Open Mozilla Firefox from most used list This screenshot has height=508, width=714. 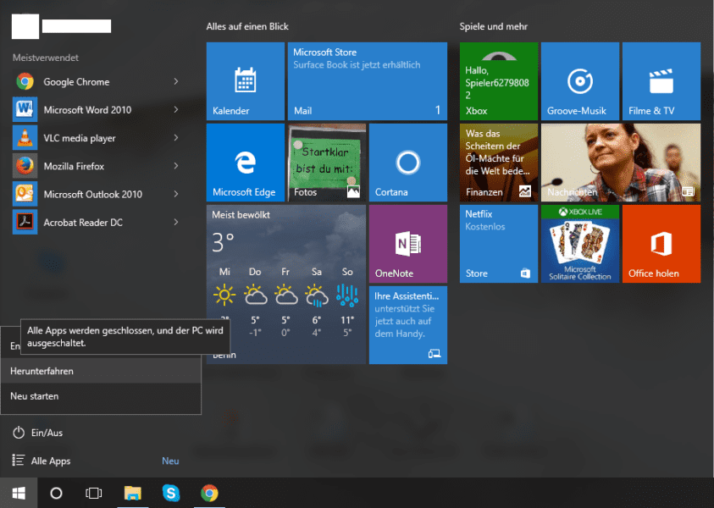click(76, 167)
